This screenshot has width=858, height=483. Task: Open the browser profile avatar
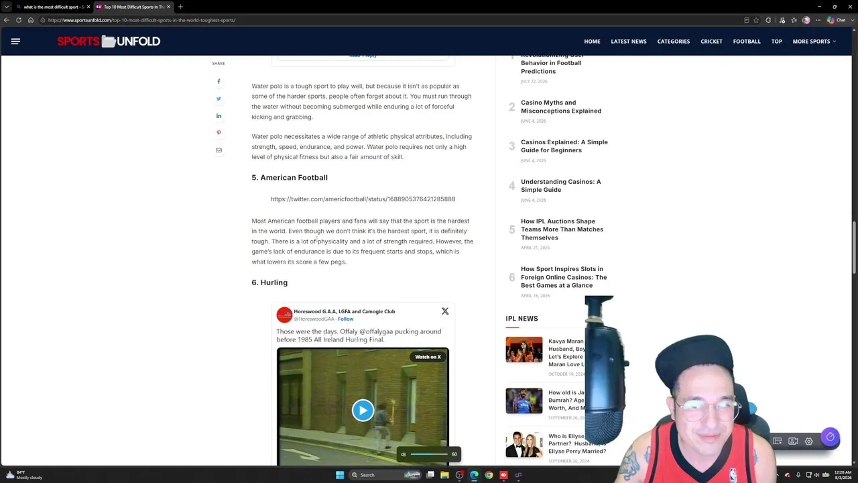pos(806,20)
